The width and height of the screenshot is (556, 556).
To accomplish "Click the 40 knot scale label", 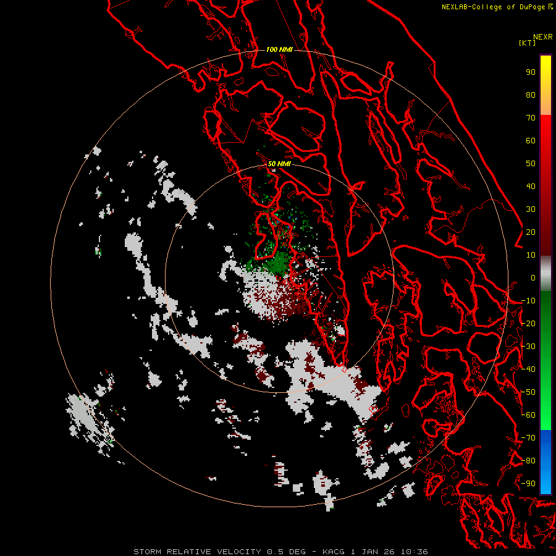I will pos(531,186).
